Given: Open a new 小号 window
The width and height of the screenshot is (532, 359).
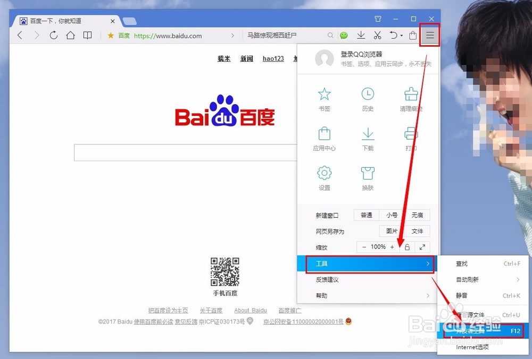Looking at the screenshot, I should click(x=392, y=215).
